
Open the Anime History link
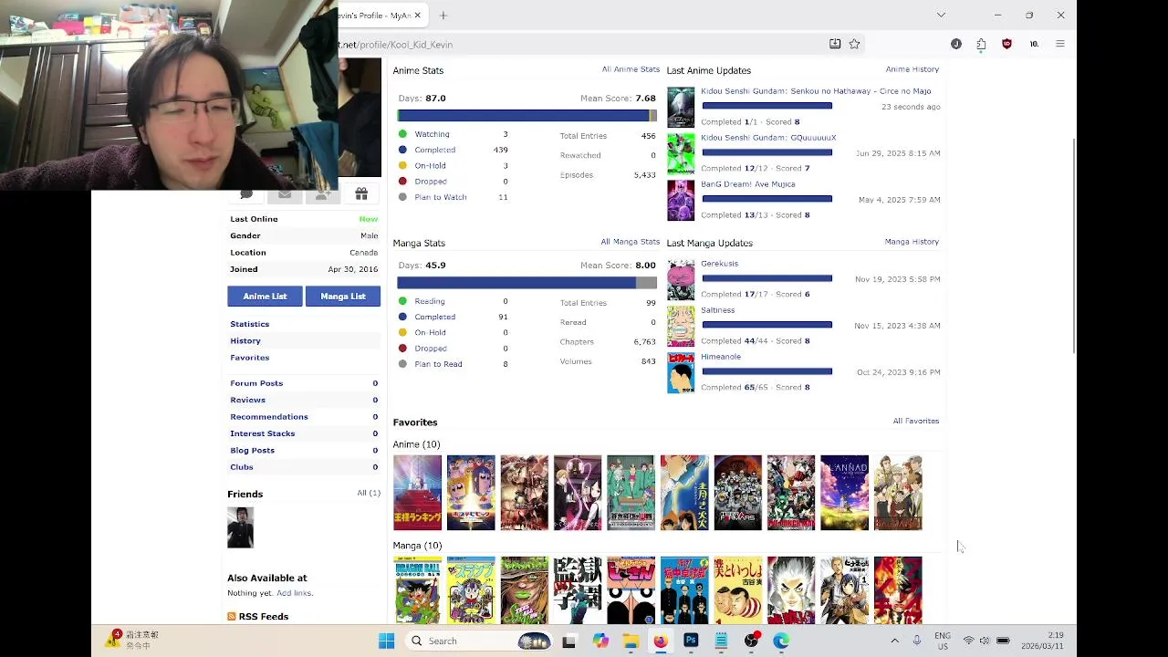pyautogui.click(x=912, y=69)
